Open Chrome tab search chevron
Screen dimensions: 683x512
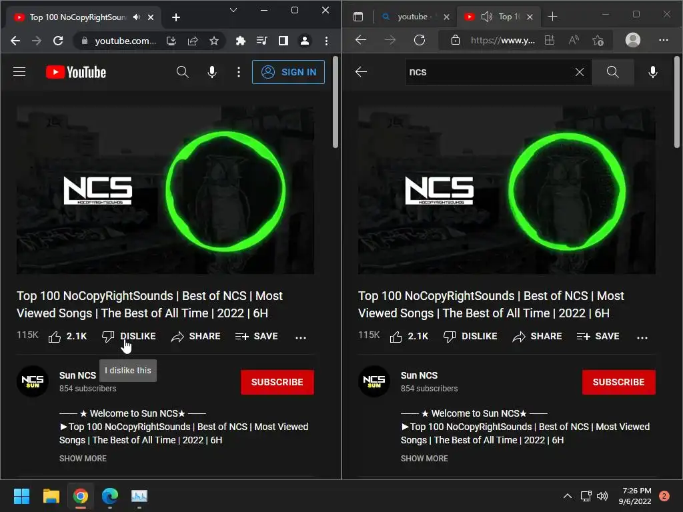tap(233, 10)
